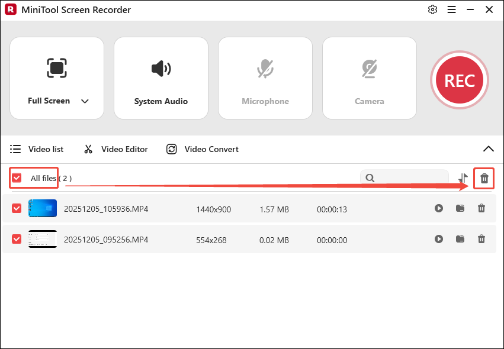504x349 pixels.
Task: Uncheck 20251205_105936.MP4 selection box
Action: coord(15,209)
